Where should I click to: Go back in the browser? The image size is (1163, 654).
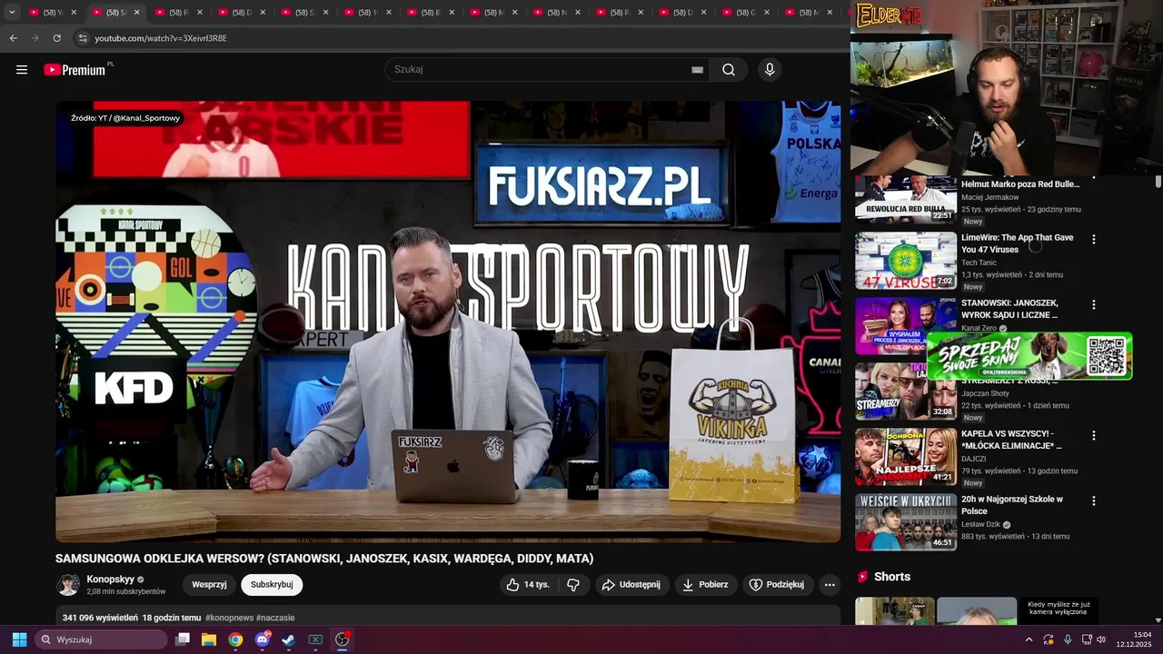click(x=13, y=38)
